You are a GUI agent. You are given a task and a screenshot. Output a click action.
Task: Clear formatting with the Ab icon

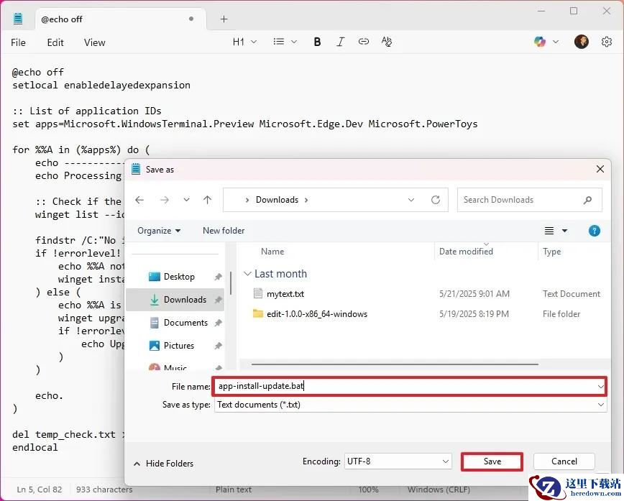coord(387,42)
